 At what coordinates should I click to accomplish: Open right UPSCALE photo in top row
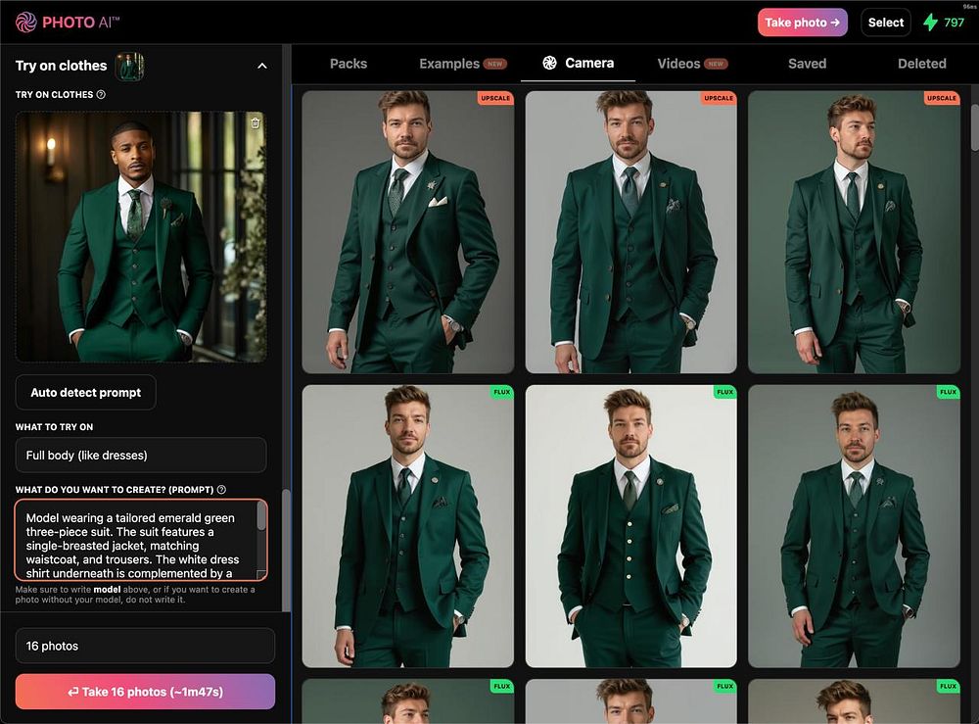coord(854,232)
